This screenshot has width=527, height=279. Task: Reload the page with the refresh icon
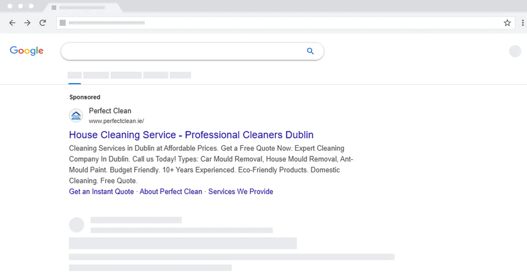click(x=43, y=23)
